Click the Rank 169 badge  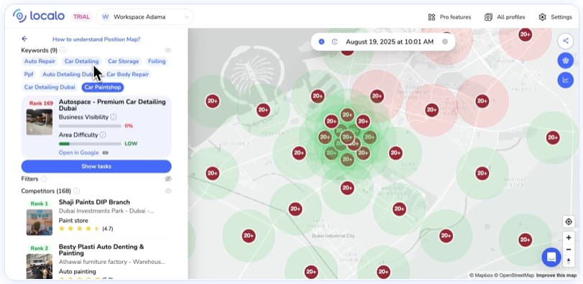[x=41, y=103]
